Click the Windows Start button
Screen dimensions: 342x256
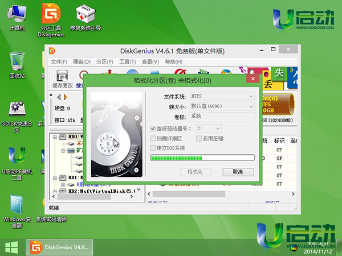11,247
